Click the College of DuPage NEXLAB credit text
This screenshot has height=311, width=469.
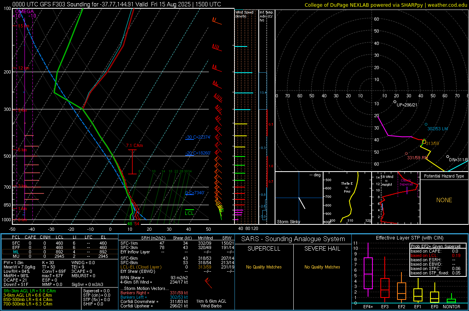coord(386,5)
